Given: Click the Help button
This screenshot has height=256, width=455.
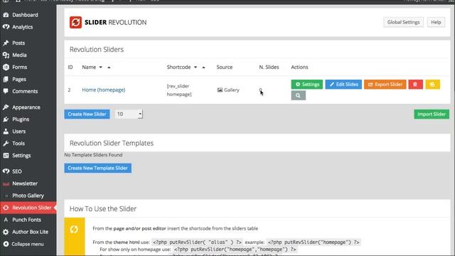Looking at the screenshot, I should [436, 22].
